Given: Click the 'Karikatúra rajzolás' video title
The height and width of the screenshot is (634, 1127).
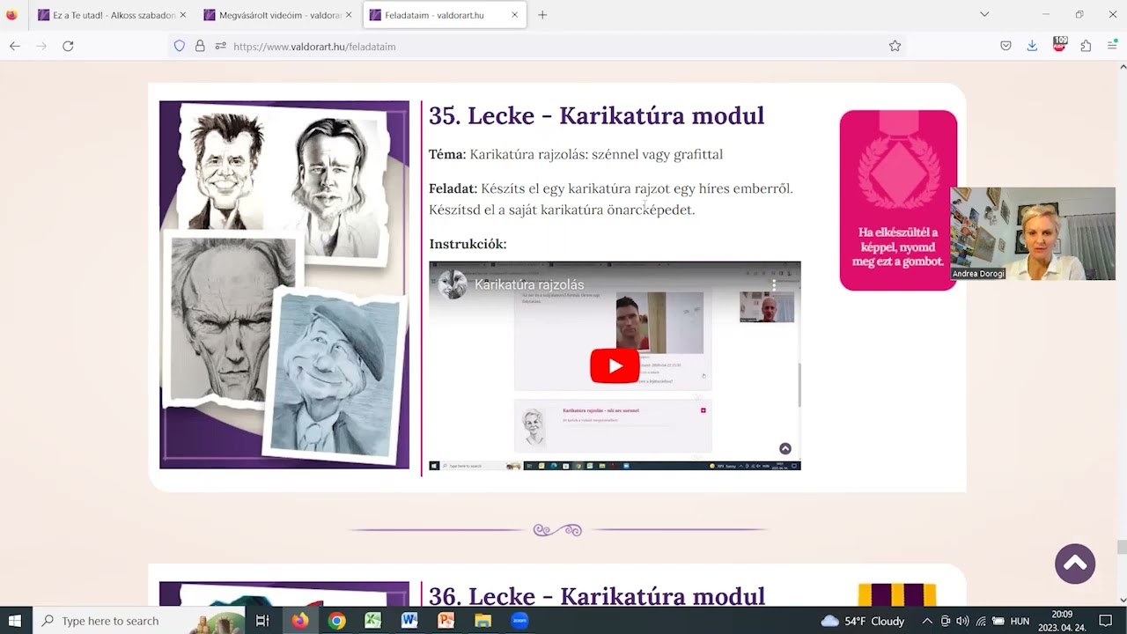Looking at the screenshot, I should pyautogui.click(x=529, y=284).
